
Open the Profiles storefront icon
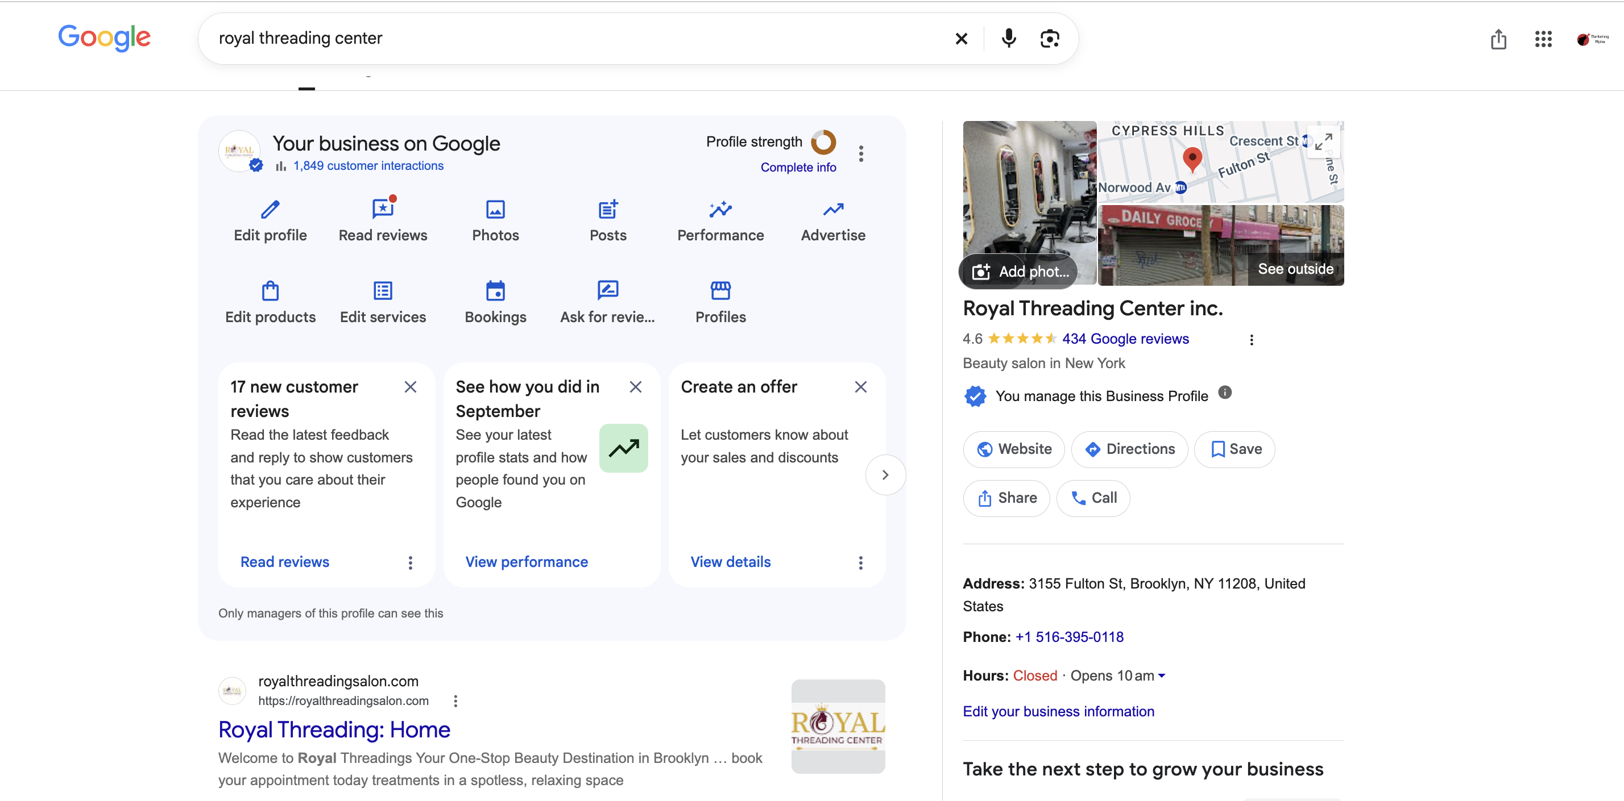(720, 290)
